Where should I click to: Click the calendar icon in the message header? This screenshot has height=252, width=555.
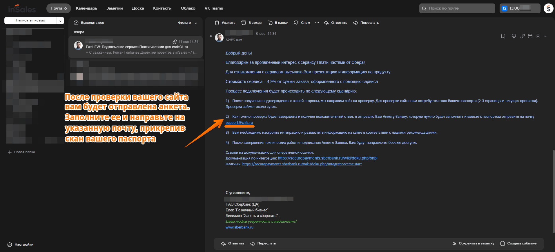(x=530, y=36)
